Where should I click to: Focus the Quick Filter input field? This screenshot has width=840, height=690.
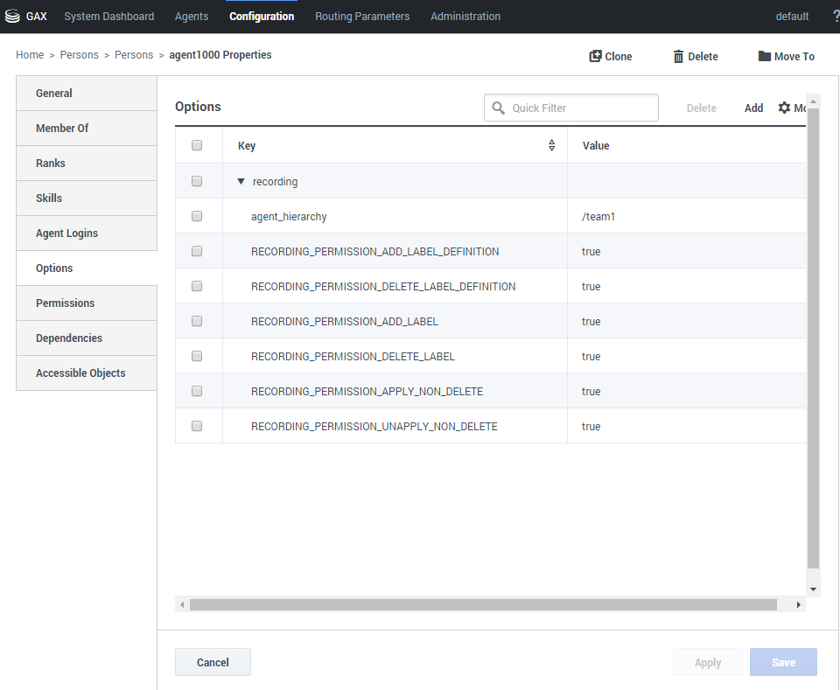pos(581,108)
